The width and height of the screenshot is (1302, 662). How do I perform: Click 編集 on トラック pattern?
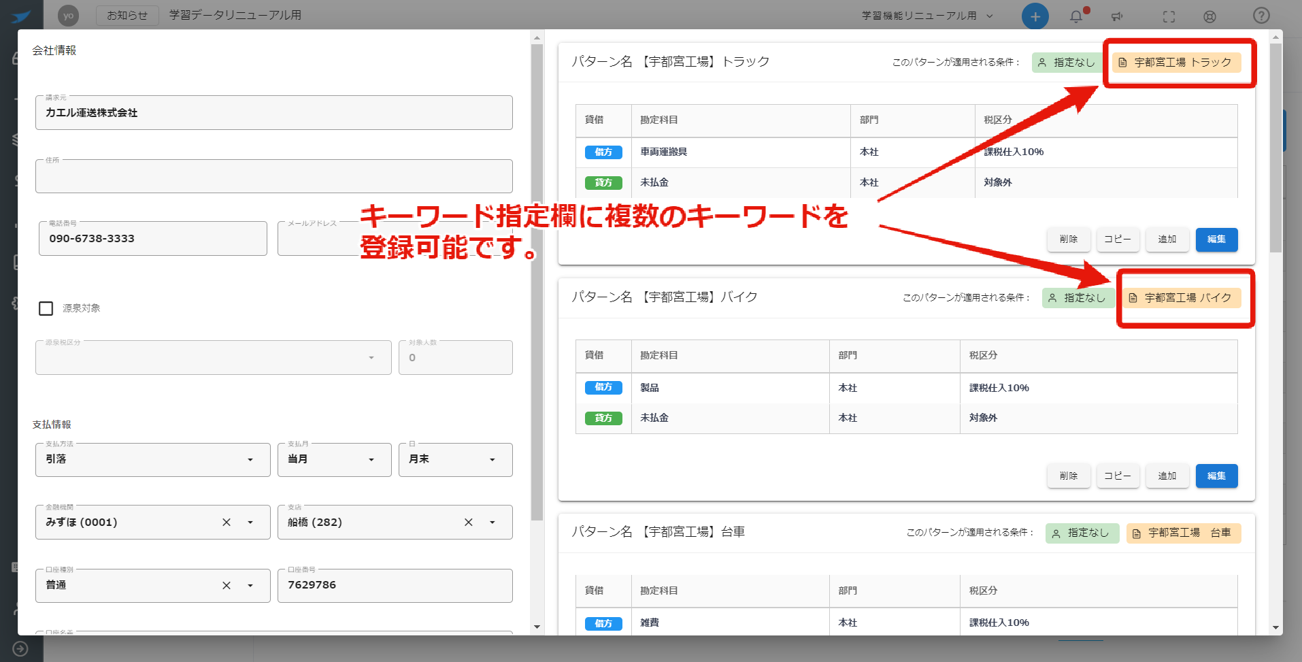(1216, 239)
